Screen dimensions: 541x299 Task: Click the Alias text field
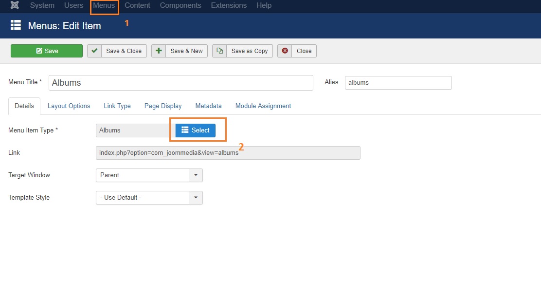coord(398,83)
